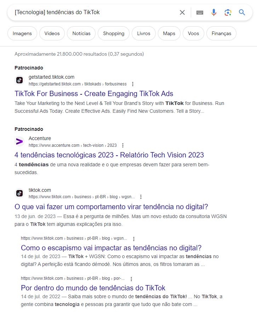Start voice search with the microphone icon
The height and width of the screenshot is (317, 257).
(x=214, y=12)
